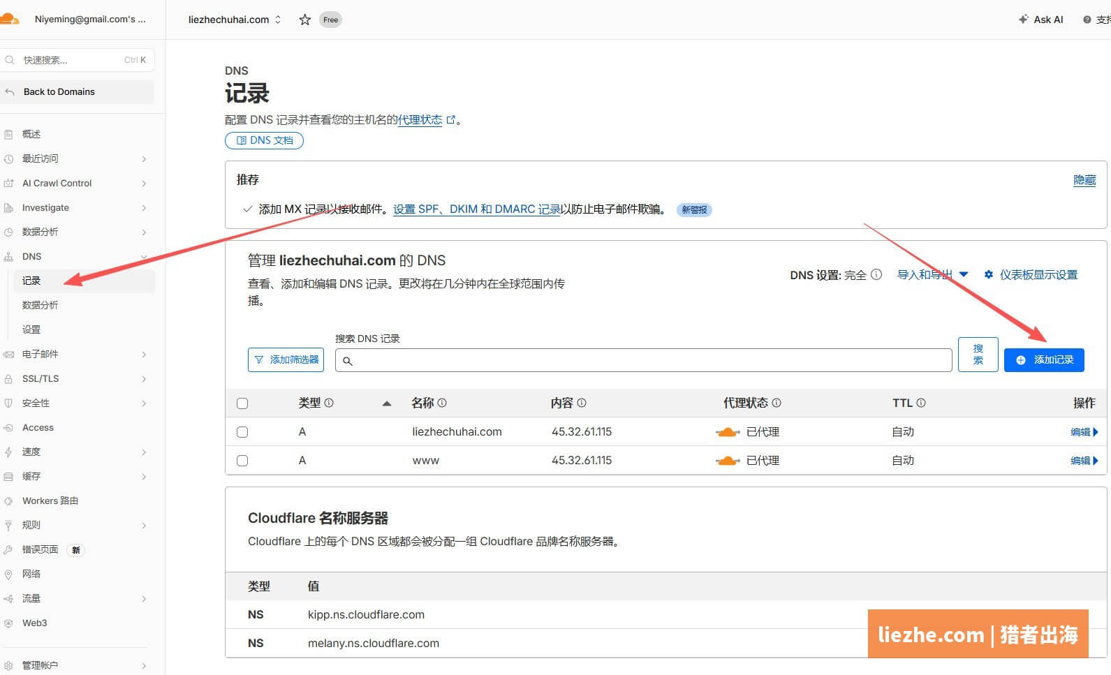The width and height of the screenshot is (1111, 675).
Task: Click the 速度 lightning icon
Action: (8, 452)
